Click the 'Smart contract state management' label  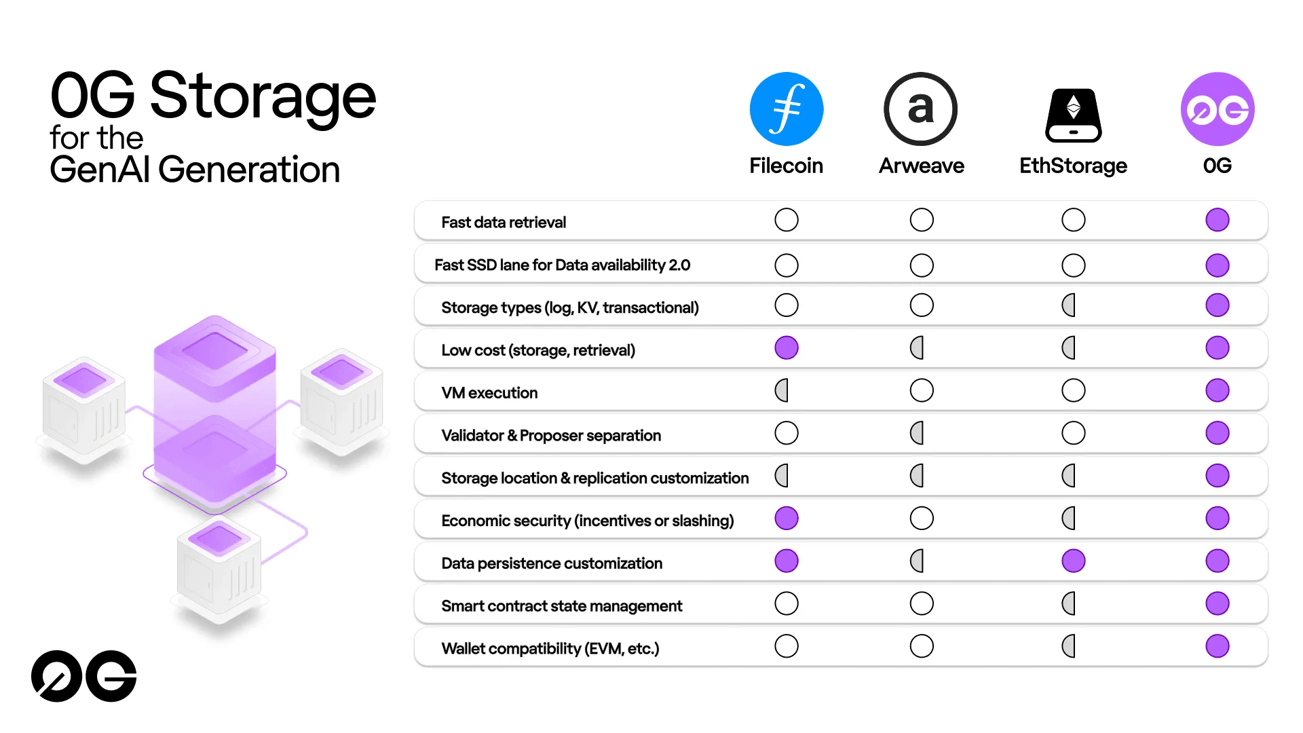[561, 606]
